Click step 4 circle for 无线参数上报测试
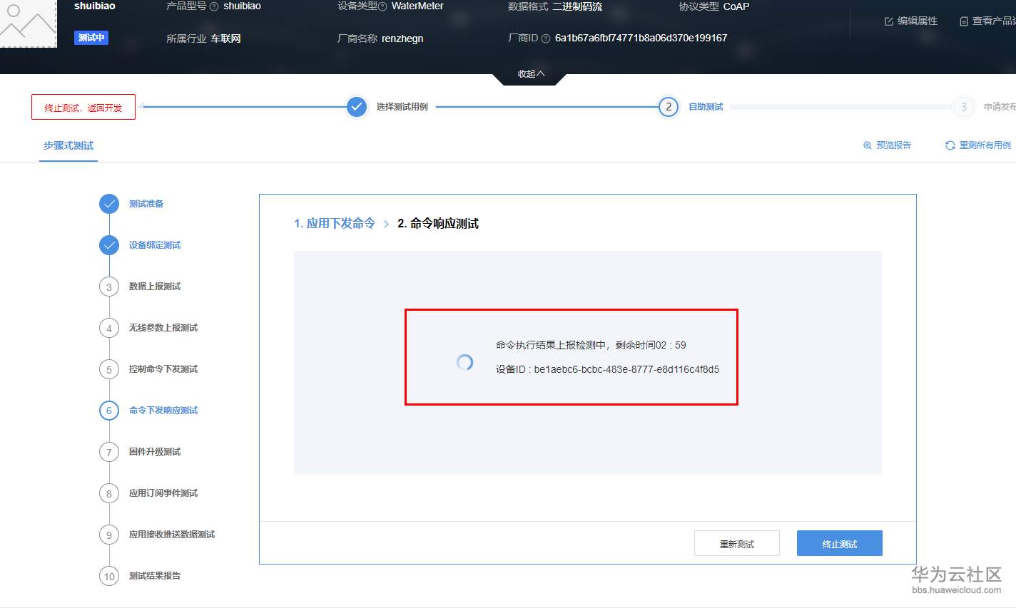This screenshot has height=608, width=1016. 109,328
